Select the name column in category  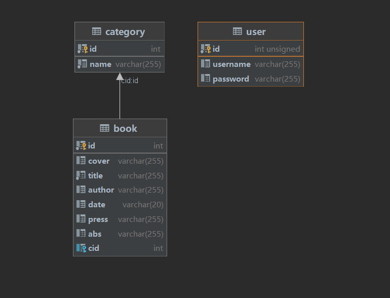[x=120, y=64]
